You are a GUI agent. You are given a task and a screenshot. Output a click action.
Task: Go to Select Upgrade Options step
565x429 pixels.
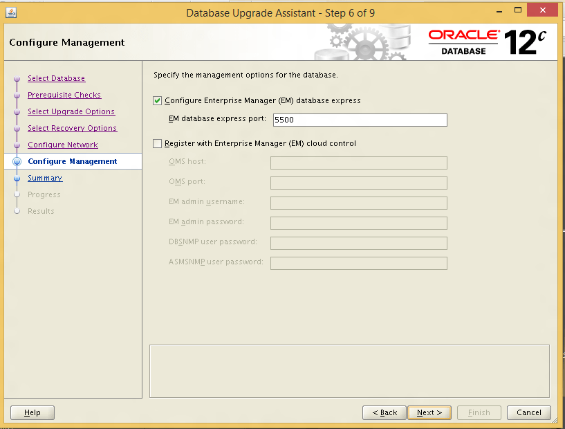point(71,111)
